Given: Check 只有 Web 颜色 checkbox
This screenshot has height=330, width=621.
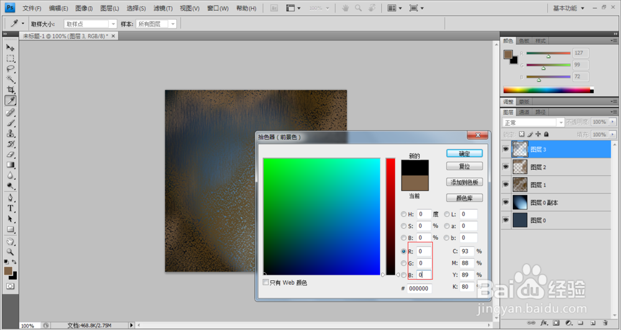Looking at the screenshot, I should [x=266, y=283].
